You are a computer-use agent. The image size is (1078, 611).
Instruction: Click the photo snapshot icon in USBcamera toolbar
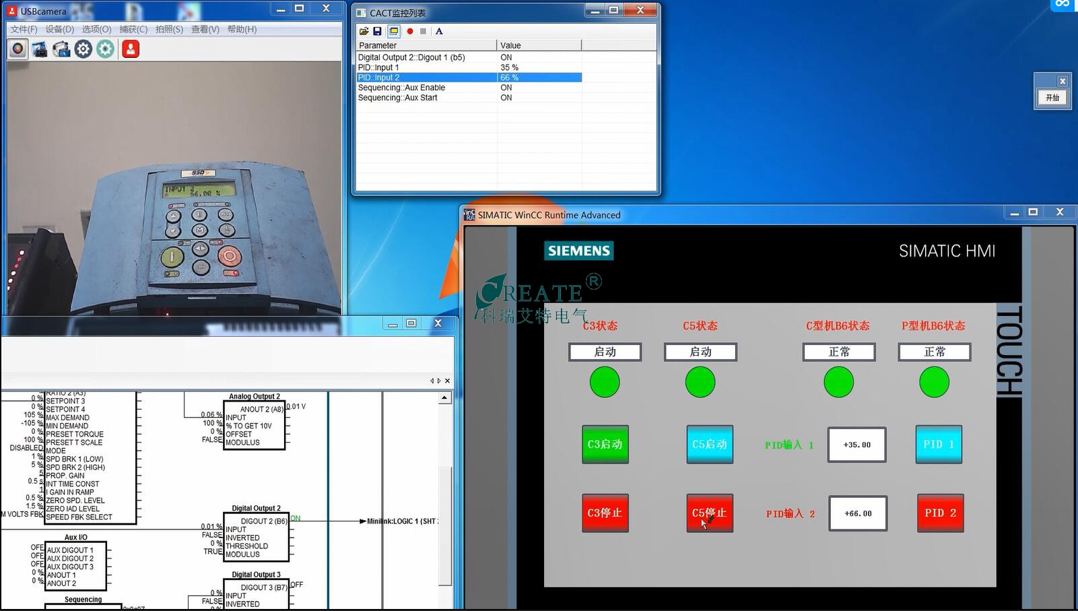click(x=40, y=49)
